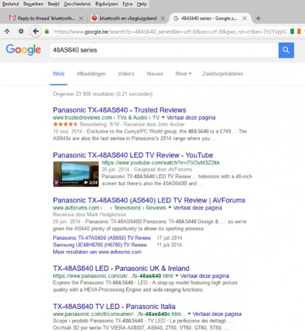Expand dropdown arrow beside panasonic.com/uk URL
305x331 pixels.
tap(177, 275)
